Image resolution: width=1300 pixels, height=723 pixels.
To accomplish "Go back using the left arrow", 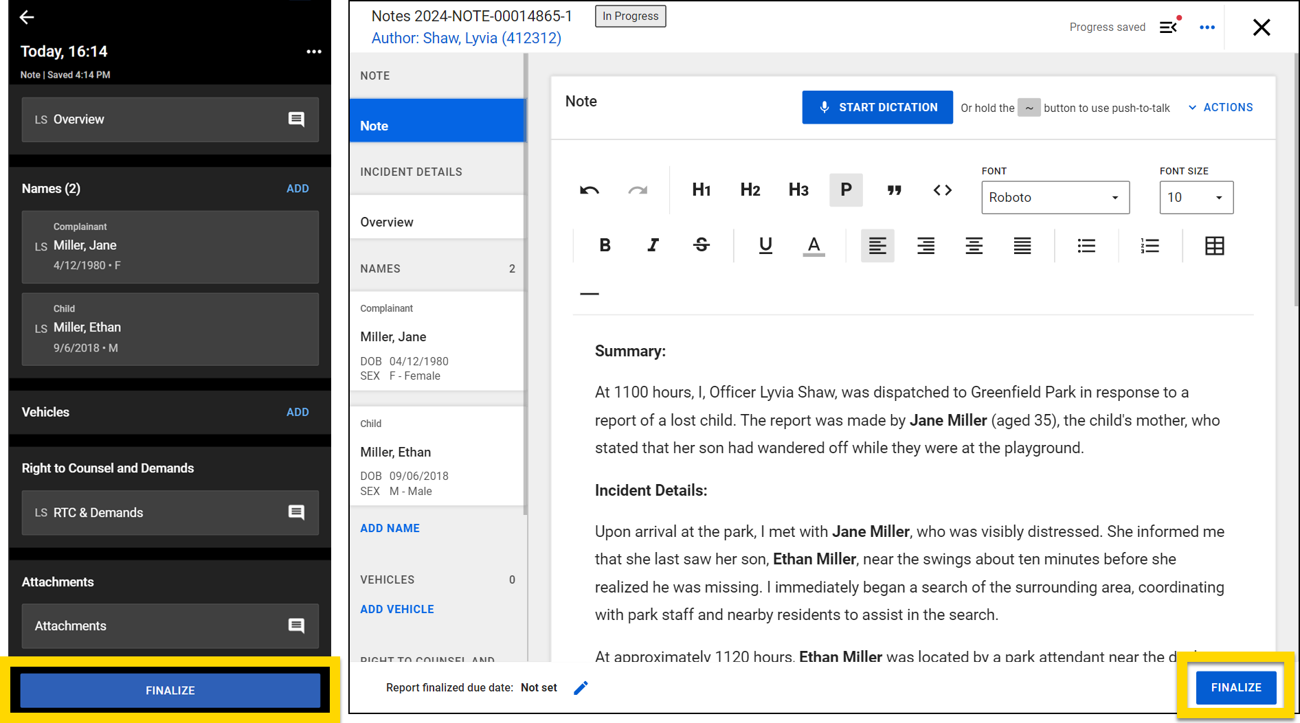I will coord(27,17).
